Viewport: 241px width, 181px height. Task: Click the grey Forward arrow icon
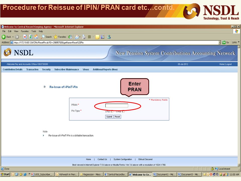17,37
